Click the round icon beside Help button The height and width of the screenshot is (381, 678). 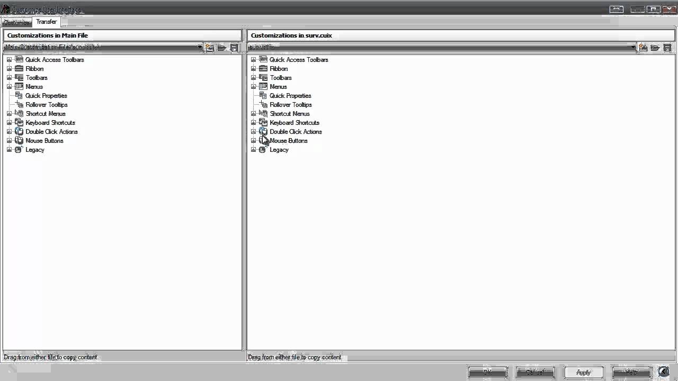664,372
